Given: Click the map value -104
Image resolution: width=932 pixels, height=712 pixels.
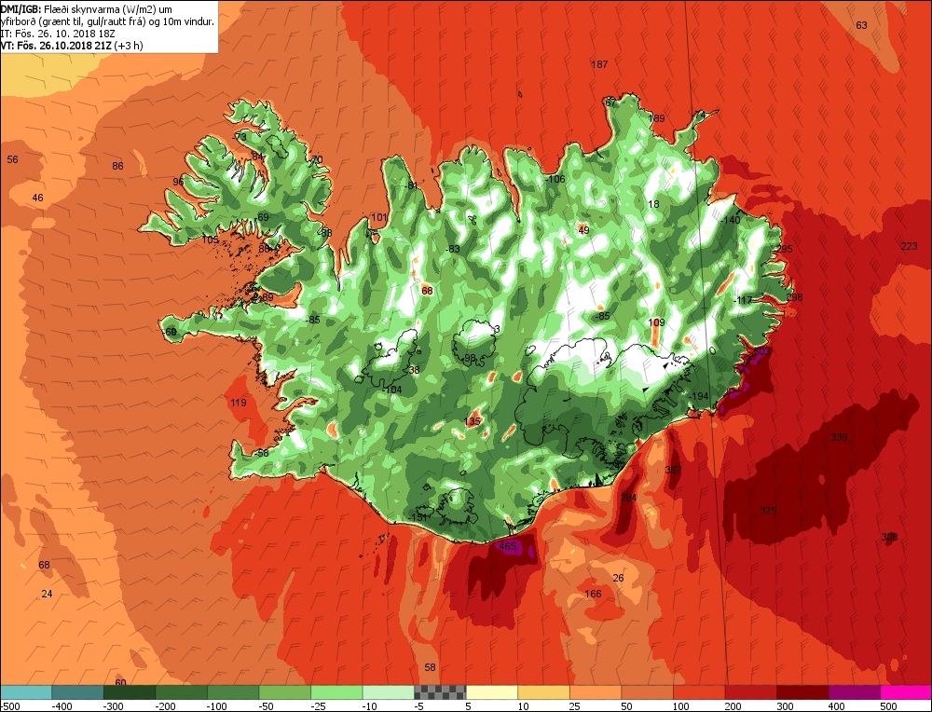Looking at the screenshot, I should (392, 390).
